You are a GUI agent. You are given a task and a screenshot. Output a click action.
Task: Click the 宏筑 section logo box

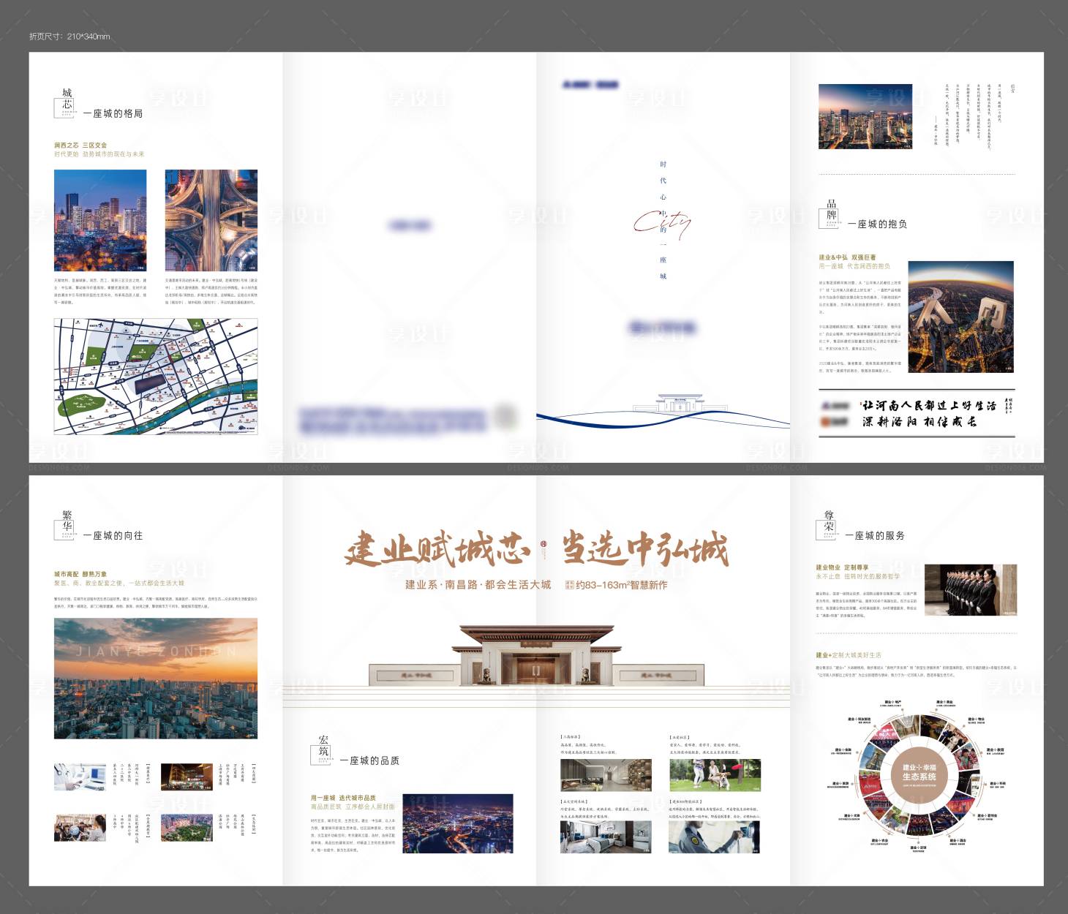[x=323, y=749]
